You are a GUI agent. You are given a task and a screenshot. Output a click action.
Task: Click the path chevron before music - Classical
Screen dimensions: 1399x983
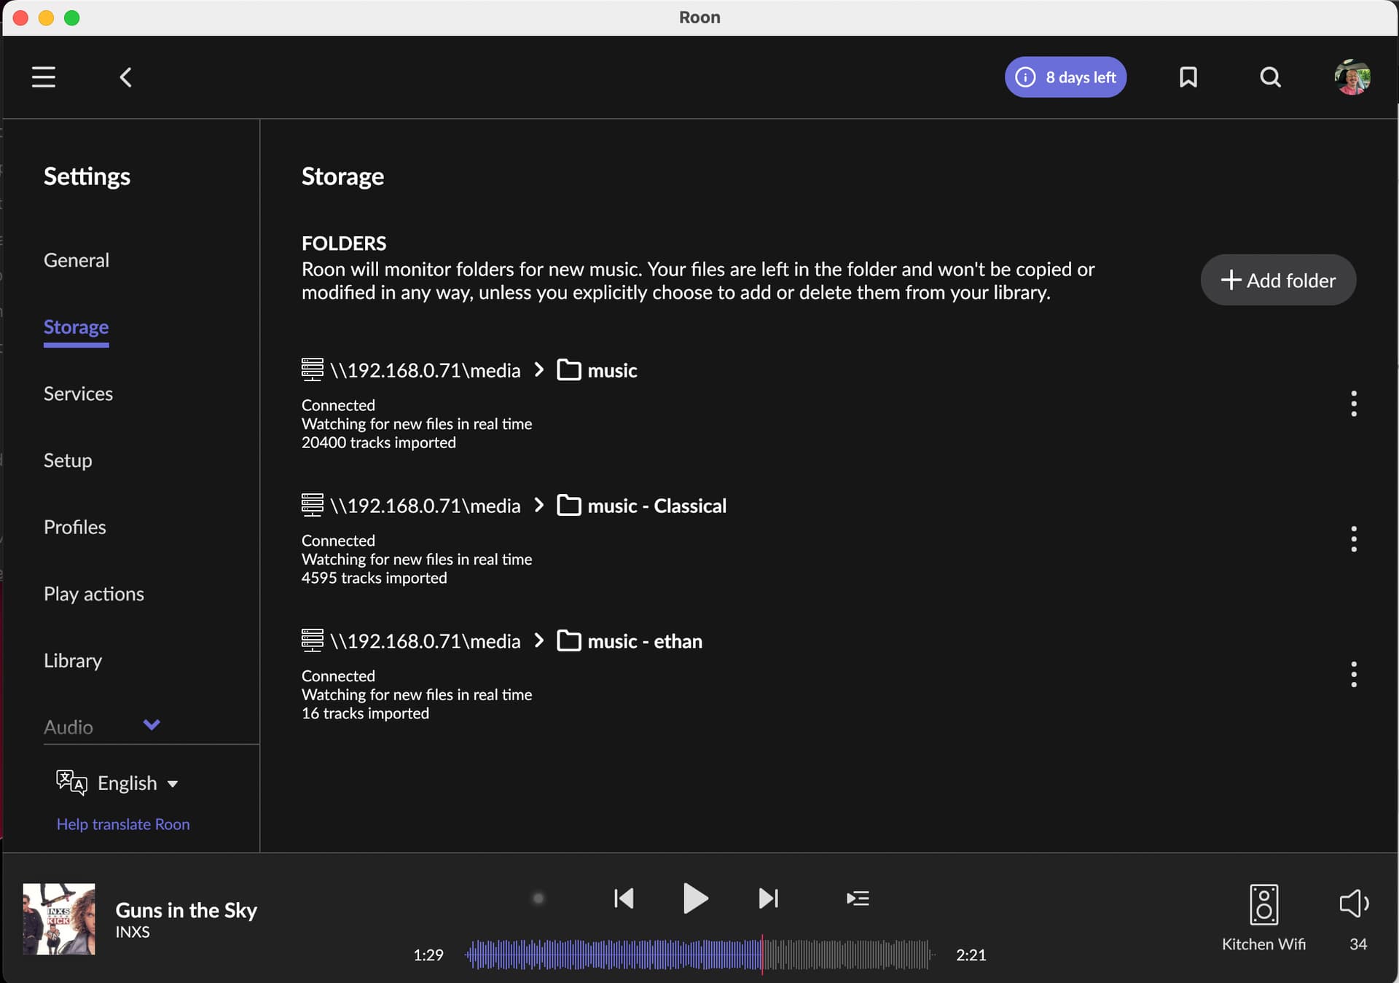coord(539,505)
